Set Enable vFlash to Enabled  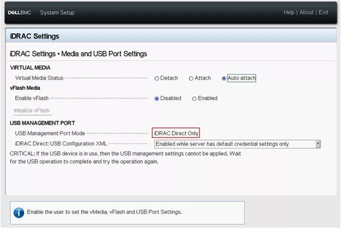pyautogui.click(x=194, y=98)
